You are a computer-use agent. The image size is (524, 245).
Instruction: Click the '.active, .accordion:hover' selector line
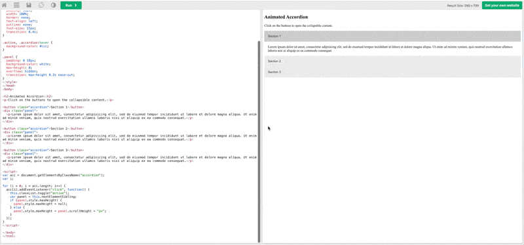pyautogui.click(x=28, y=42)
